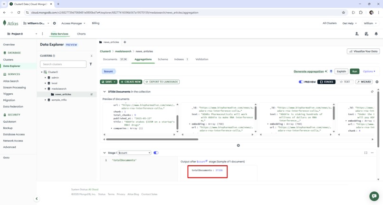The height and width of the screenshot is (205, 383).
Task: Expand the local database node
Action: click(45, 83)
